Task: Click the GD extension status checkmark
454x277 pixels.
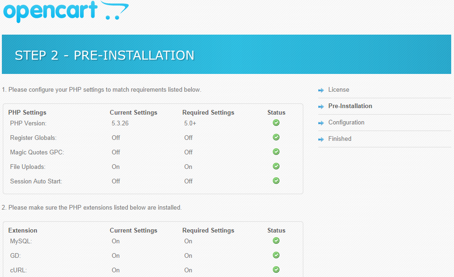Action: click(x=276, y=255)
